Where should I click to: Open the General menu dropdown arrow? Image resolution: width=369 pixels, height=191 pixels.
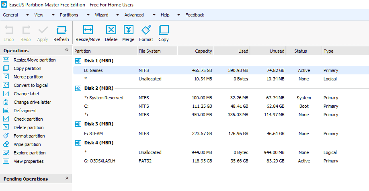click(x=27, y=15)
